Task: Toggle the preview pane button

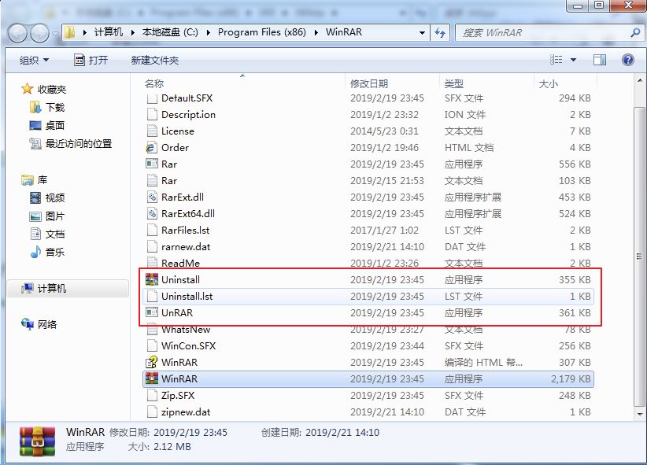Action: pyautogui.click(x=600, y=60)
